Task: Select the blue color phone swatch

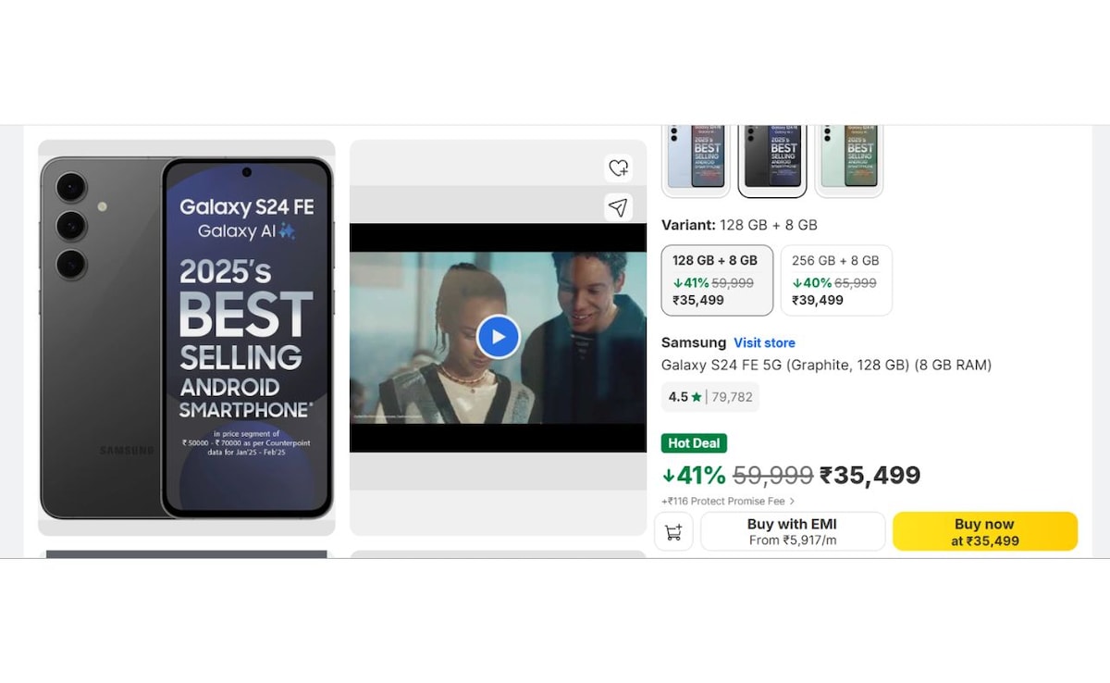Action: (x=696, y=159)
